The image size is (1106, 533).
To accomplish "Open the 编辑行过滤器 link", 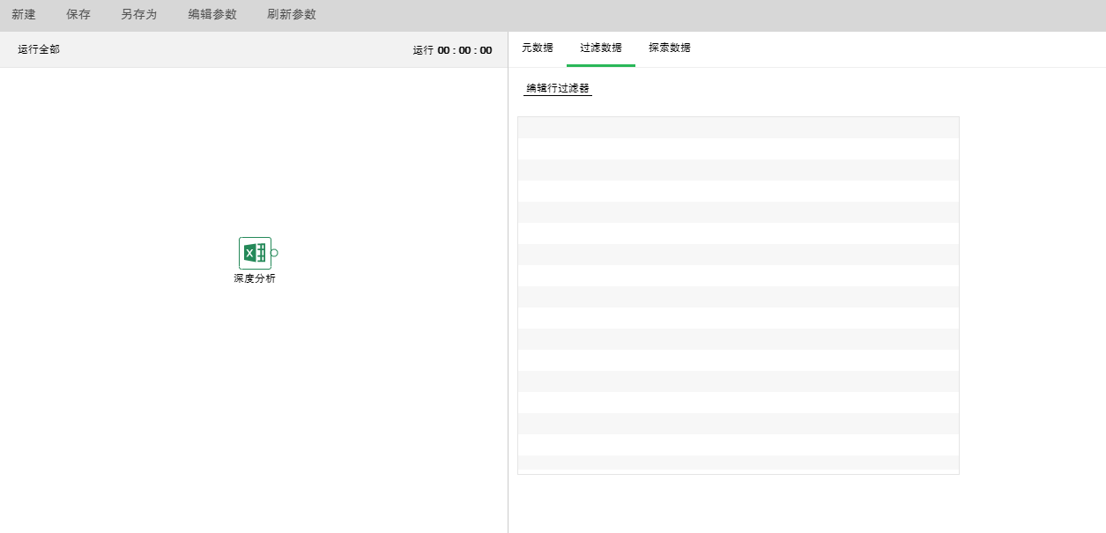I will (558, 88).
